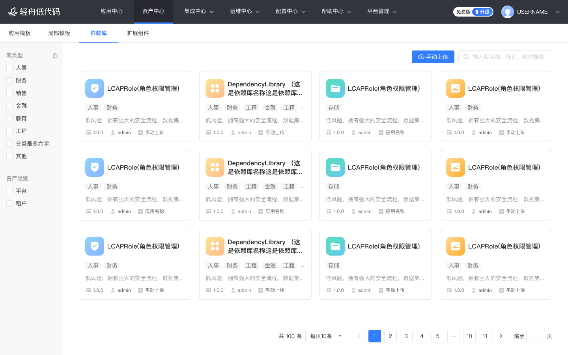Click the tag overflow ellipsis in top DependencyLibrary card
The width and height of the screenshot is (568, 355).
tap(303, 108)
